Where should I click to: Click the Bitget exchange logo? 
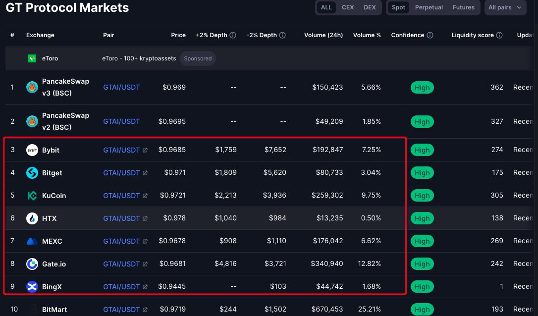point(32,173)
